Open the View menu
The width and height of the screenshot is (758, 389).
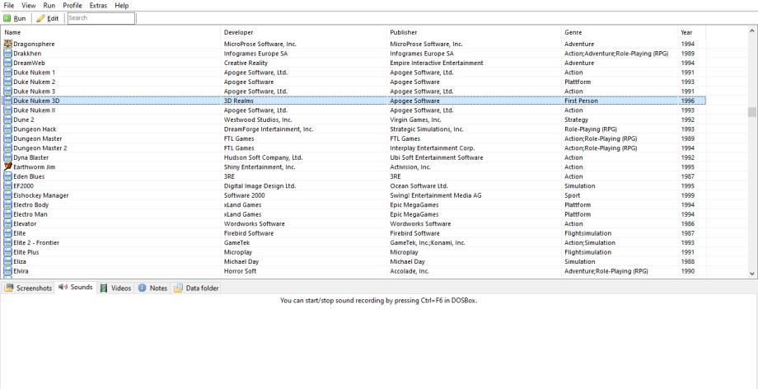[29, 5]
